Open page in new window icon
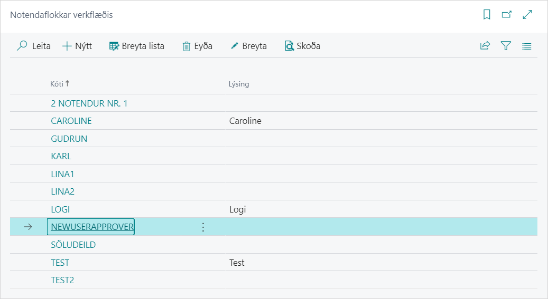 [x=506, y=15]
